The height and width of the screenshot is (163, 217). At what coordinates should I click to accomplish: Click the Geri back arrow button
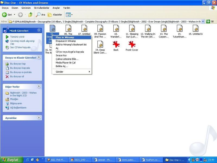coord(7,15)
